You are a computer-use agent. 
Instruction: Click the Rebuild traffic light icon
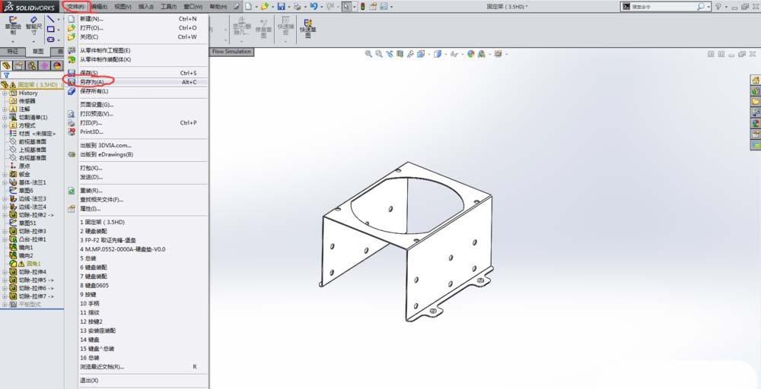point(362,6)
